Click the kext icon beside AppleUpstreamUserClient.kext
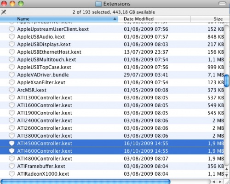The height and width of the screenshot is (184, 230). tap(11, 29)
